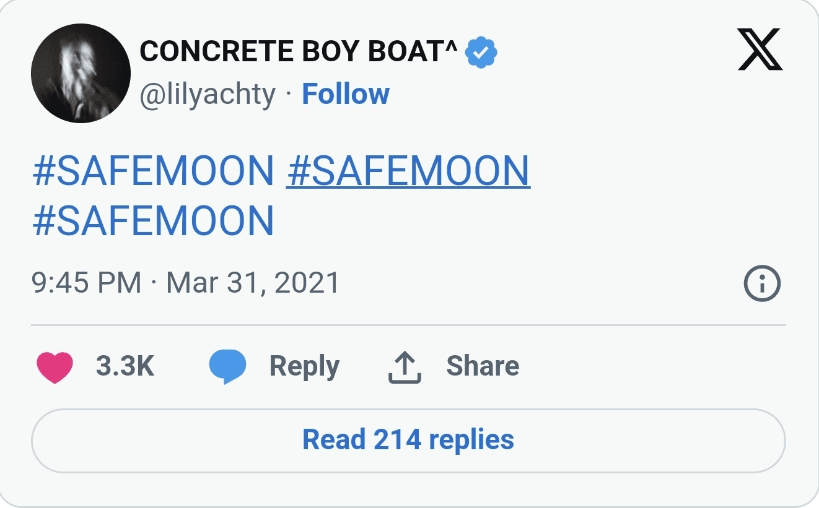The height and width of the screenshot is (508, 819).
Task: Open the first #SAFEMOON hashtag
Action: click(153, 171)
